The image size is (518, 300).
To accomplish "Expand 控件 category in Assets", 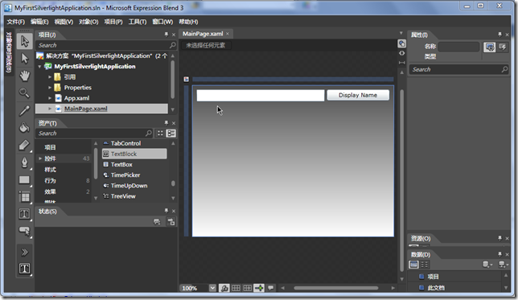I will (40, 158).
